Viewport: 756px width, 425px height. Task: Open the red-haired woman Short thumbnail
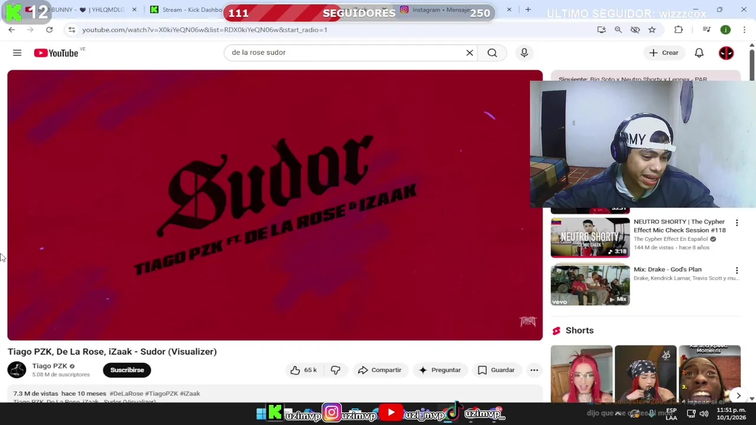[582, 373]
